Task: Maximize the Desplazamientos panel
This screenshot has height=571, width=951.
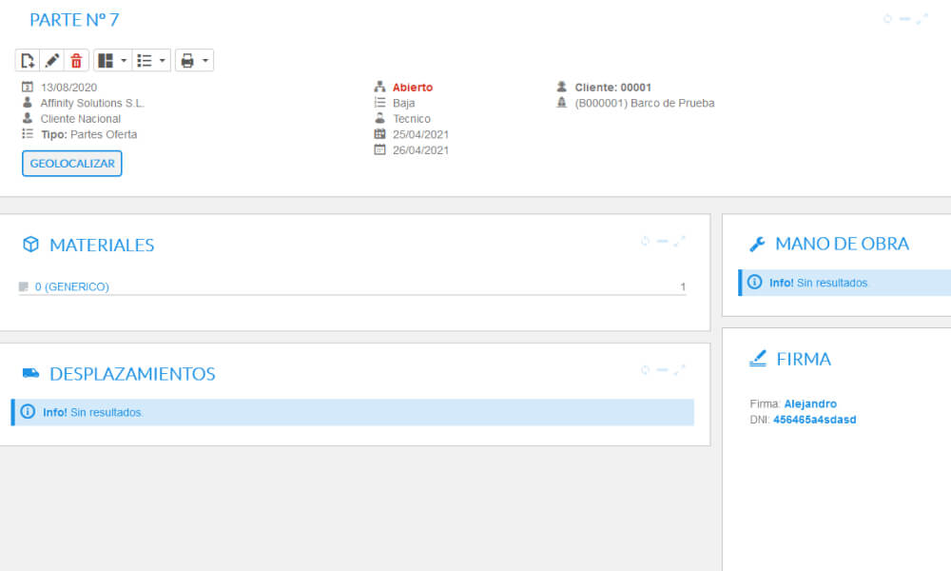Action: pos(679,369)
